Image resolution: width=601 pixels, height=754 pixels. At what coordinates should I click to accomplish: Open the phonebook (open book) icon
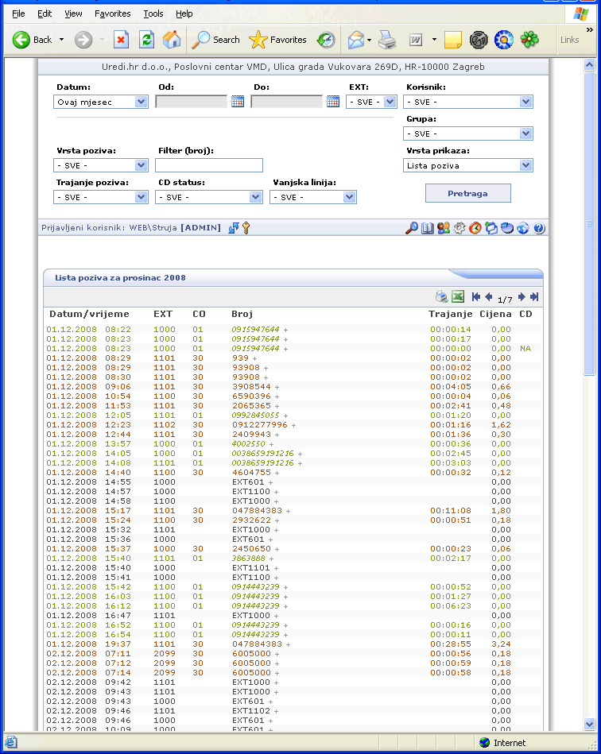(x=427, y=228)
